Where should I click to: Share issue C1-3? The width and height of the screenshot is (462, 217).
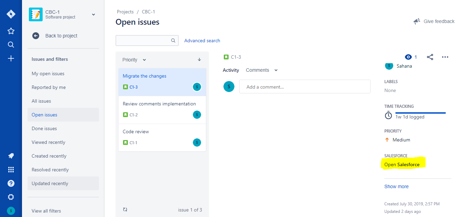(430, 57)
